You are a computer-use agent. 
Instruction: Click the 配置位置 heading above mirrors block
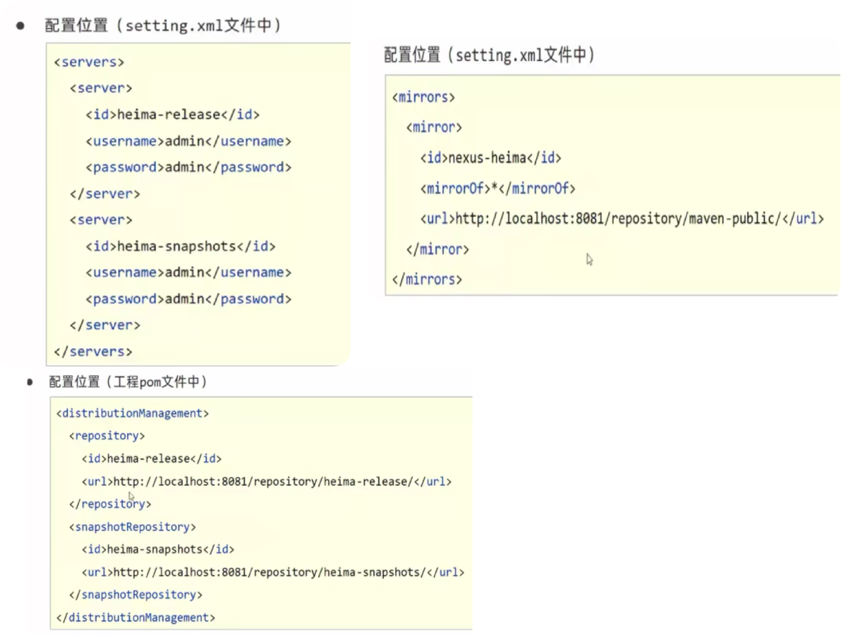coord(489,55)
